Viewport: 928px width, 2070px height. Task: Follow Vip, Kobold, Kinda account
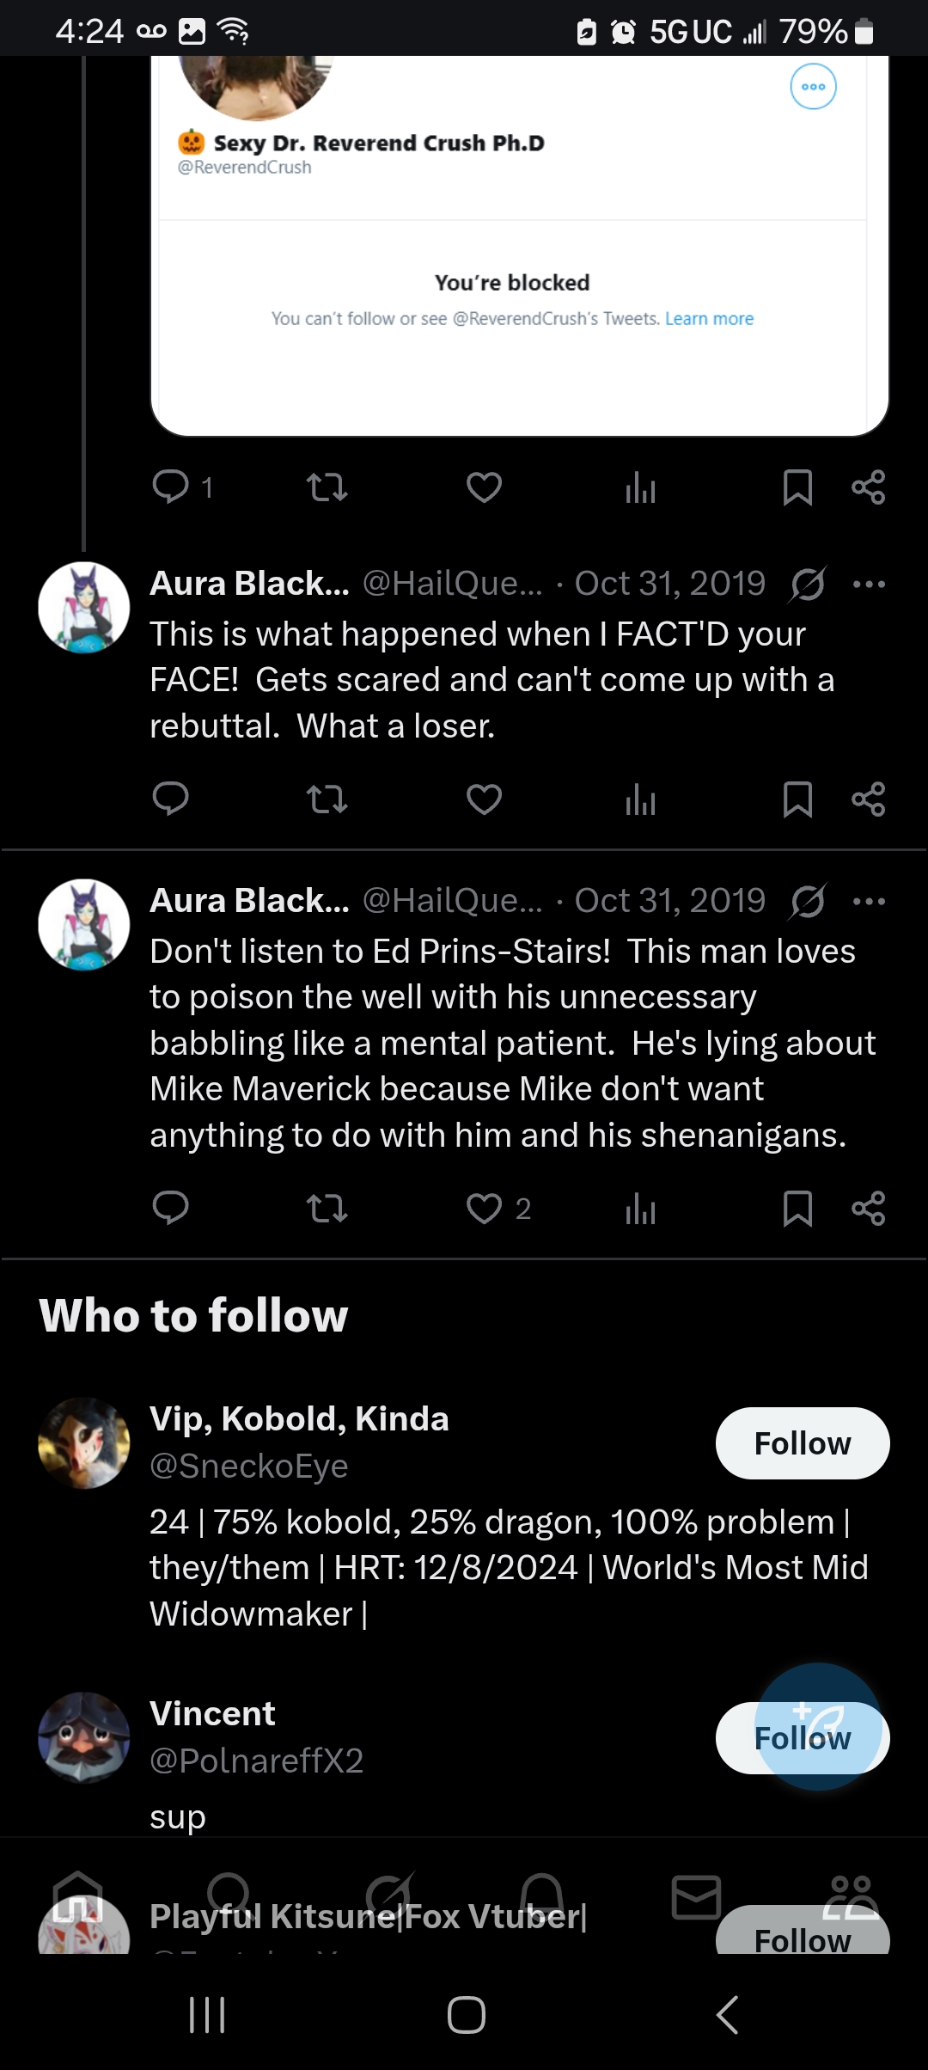tap(802, 1443)
